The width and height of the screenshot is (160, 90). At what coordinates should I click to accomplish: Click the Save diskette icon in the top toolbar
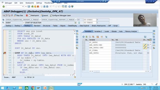pyautogui.click(x=29, y=7)
